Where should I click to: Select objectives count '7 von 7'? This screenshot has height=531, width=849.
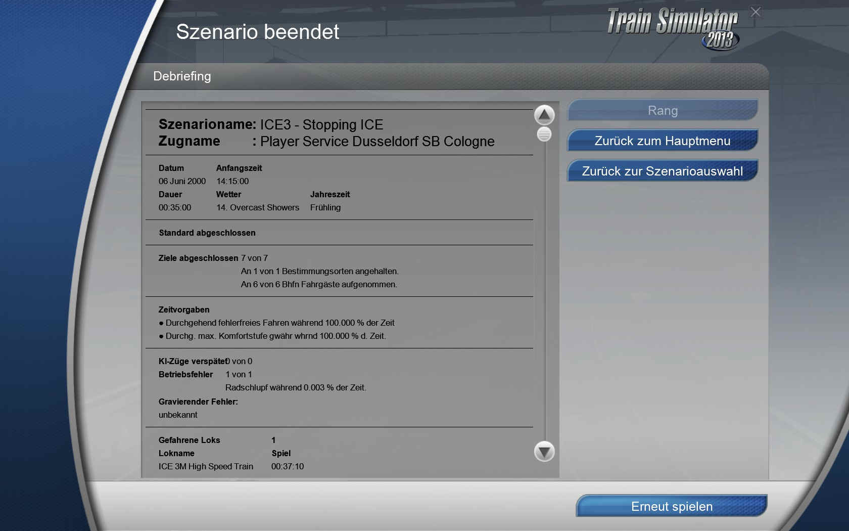coord(254,258)
